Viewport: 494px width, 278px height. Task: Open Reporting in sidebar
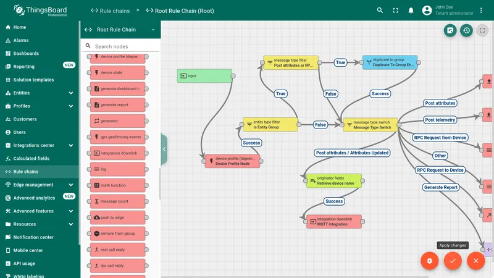pos(40,67)
